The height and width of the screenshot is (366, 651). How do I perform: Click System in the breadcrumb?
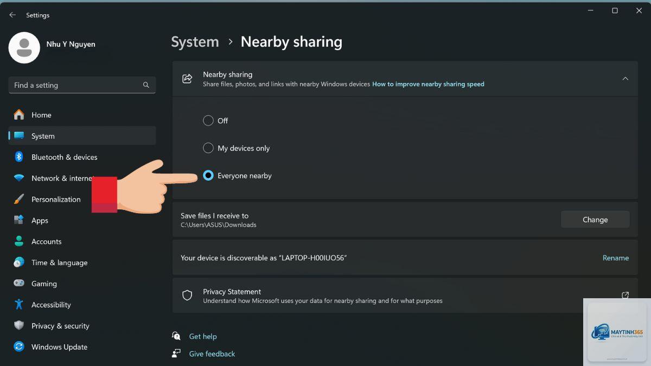[x=195, y=42]
